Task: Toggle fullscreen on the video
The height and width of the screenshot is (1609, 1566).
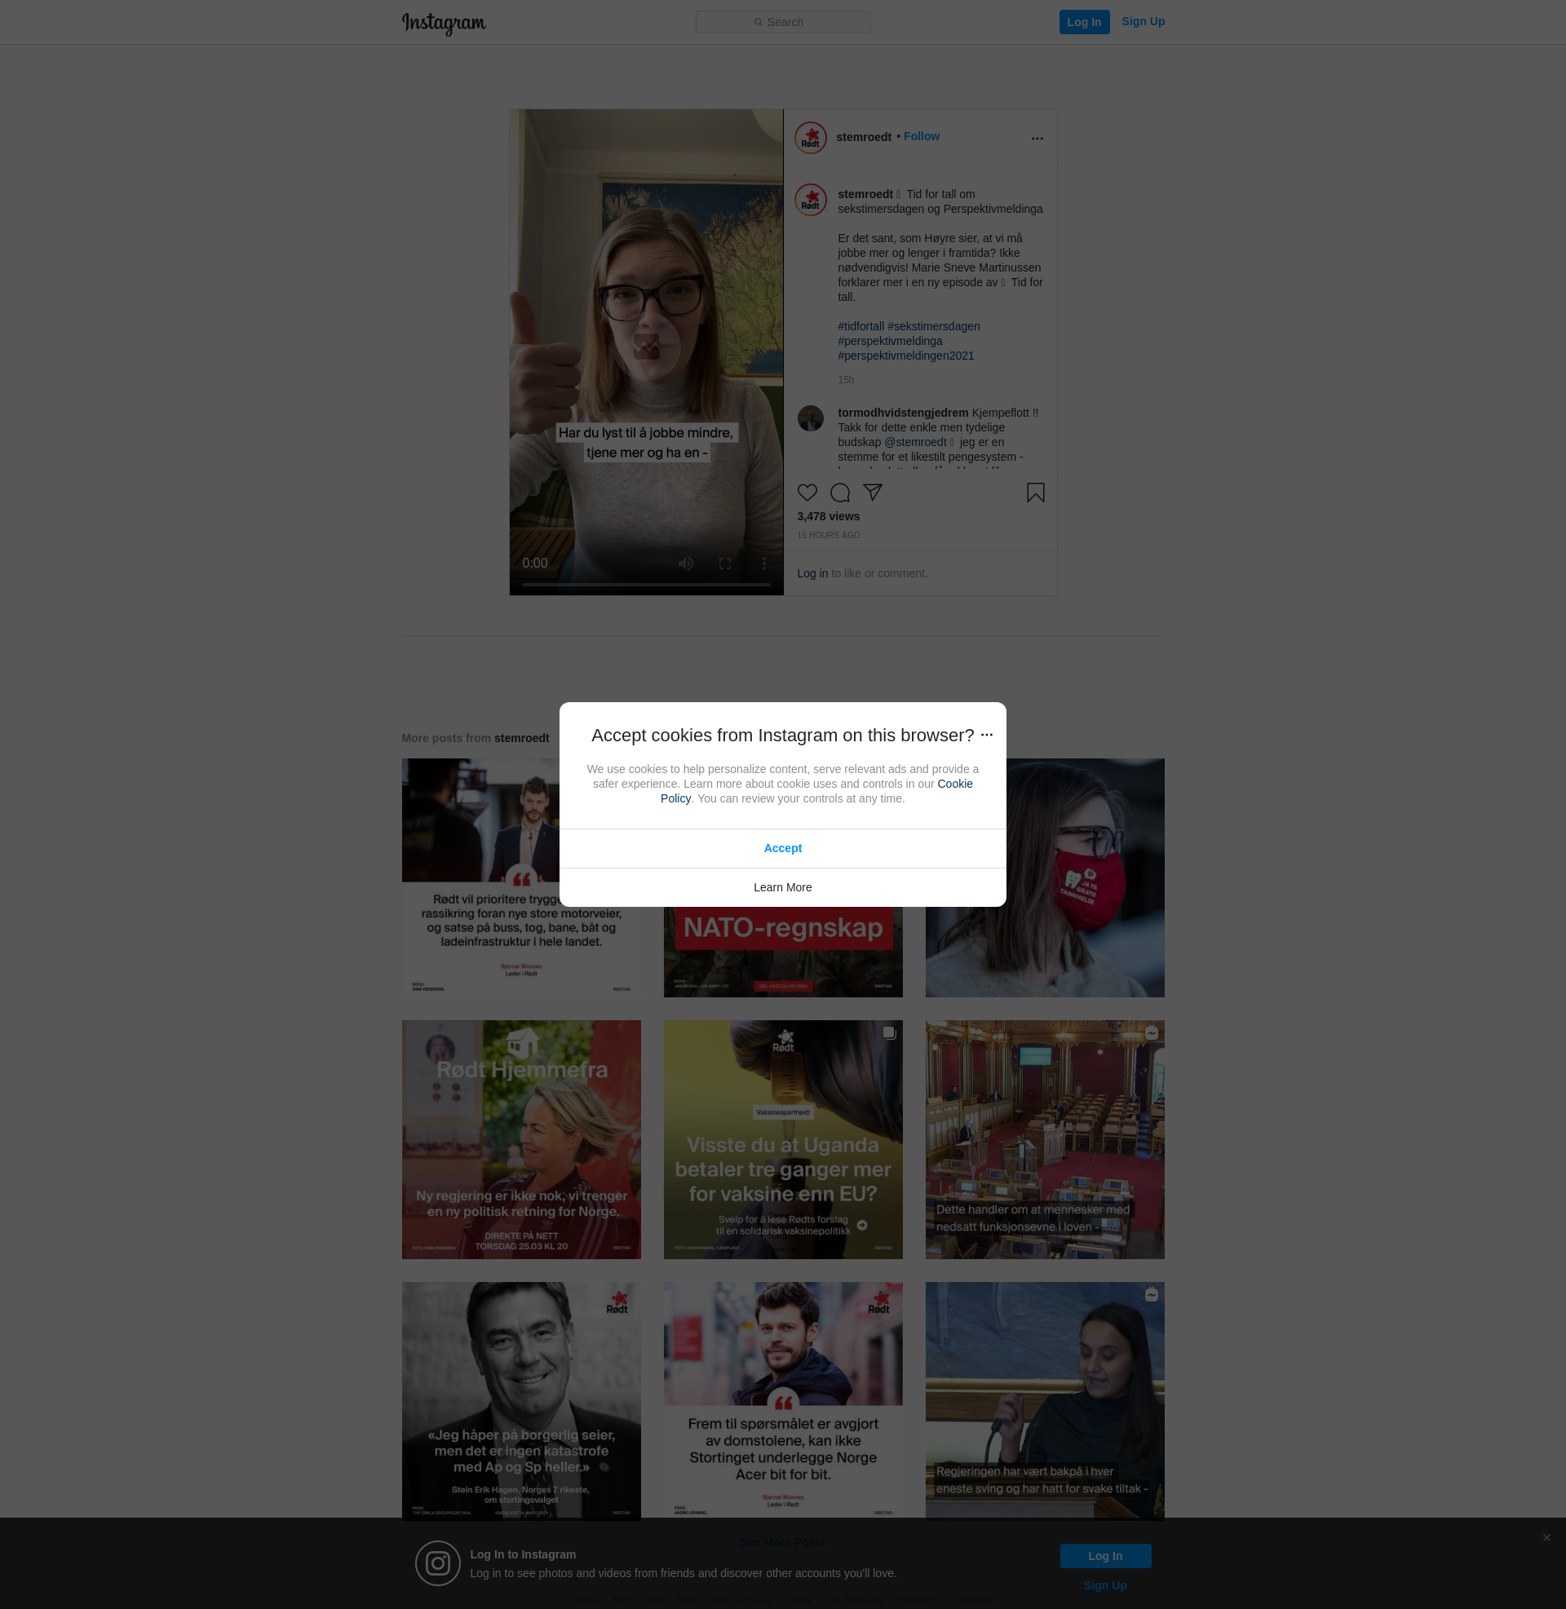Action: (x=724, y=564)
